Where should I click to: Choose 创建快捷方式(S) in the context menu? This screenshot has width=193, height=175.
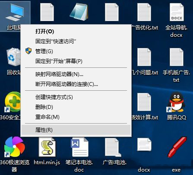point(76,97)
